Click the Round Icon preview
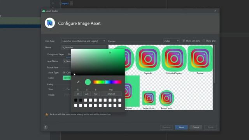This screenshot has width=249, height=140. point(167,98)
